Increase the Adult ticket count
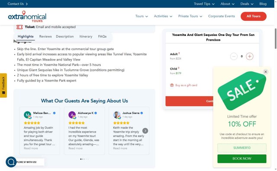277x171 pixels. coord(249,57)
